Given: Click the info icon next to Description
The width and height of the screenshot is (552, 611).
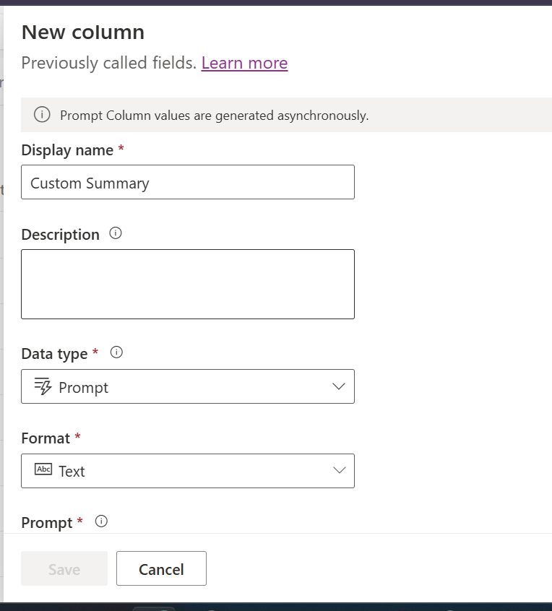Looking at the screenshot, I should tap(116, 233).
